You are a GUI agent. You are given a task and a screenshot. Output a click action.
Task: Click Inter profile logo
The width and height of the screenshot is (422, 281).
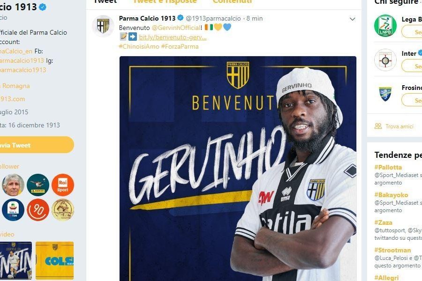(385, 59)
